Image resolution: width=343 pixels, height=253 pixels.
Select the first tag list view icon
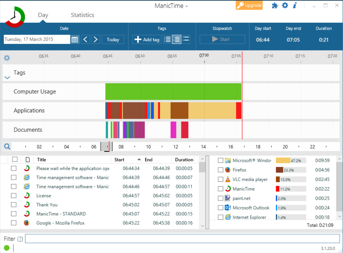[167, 39]
